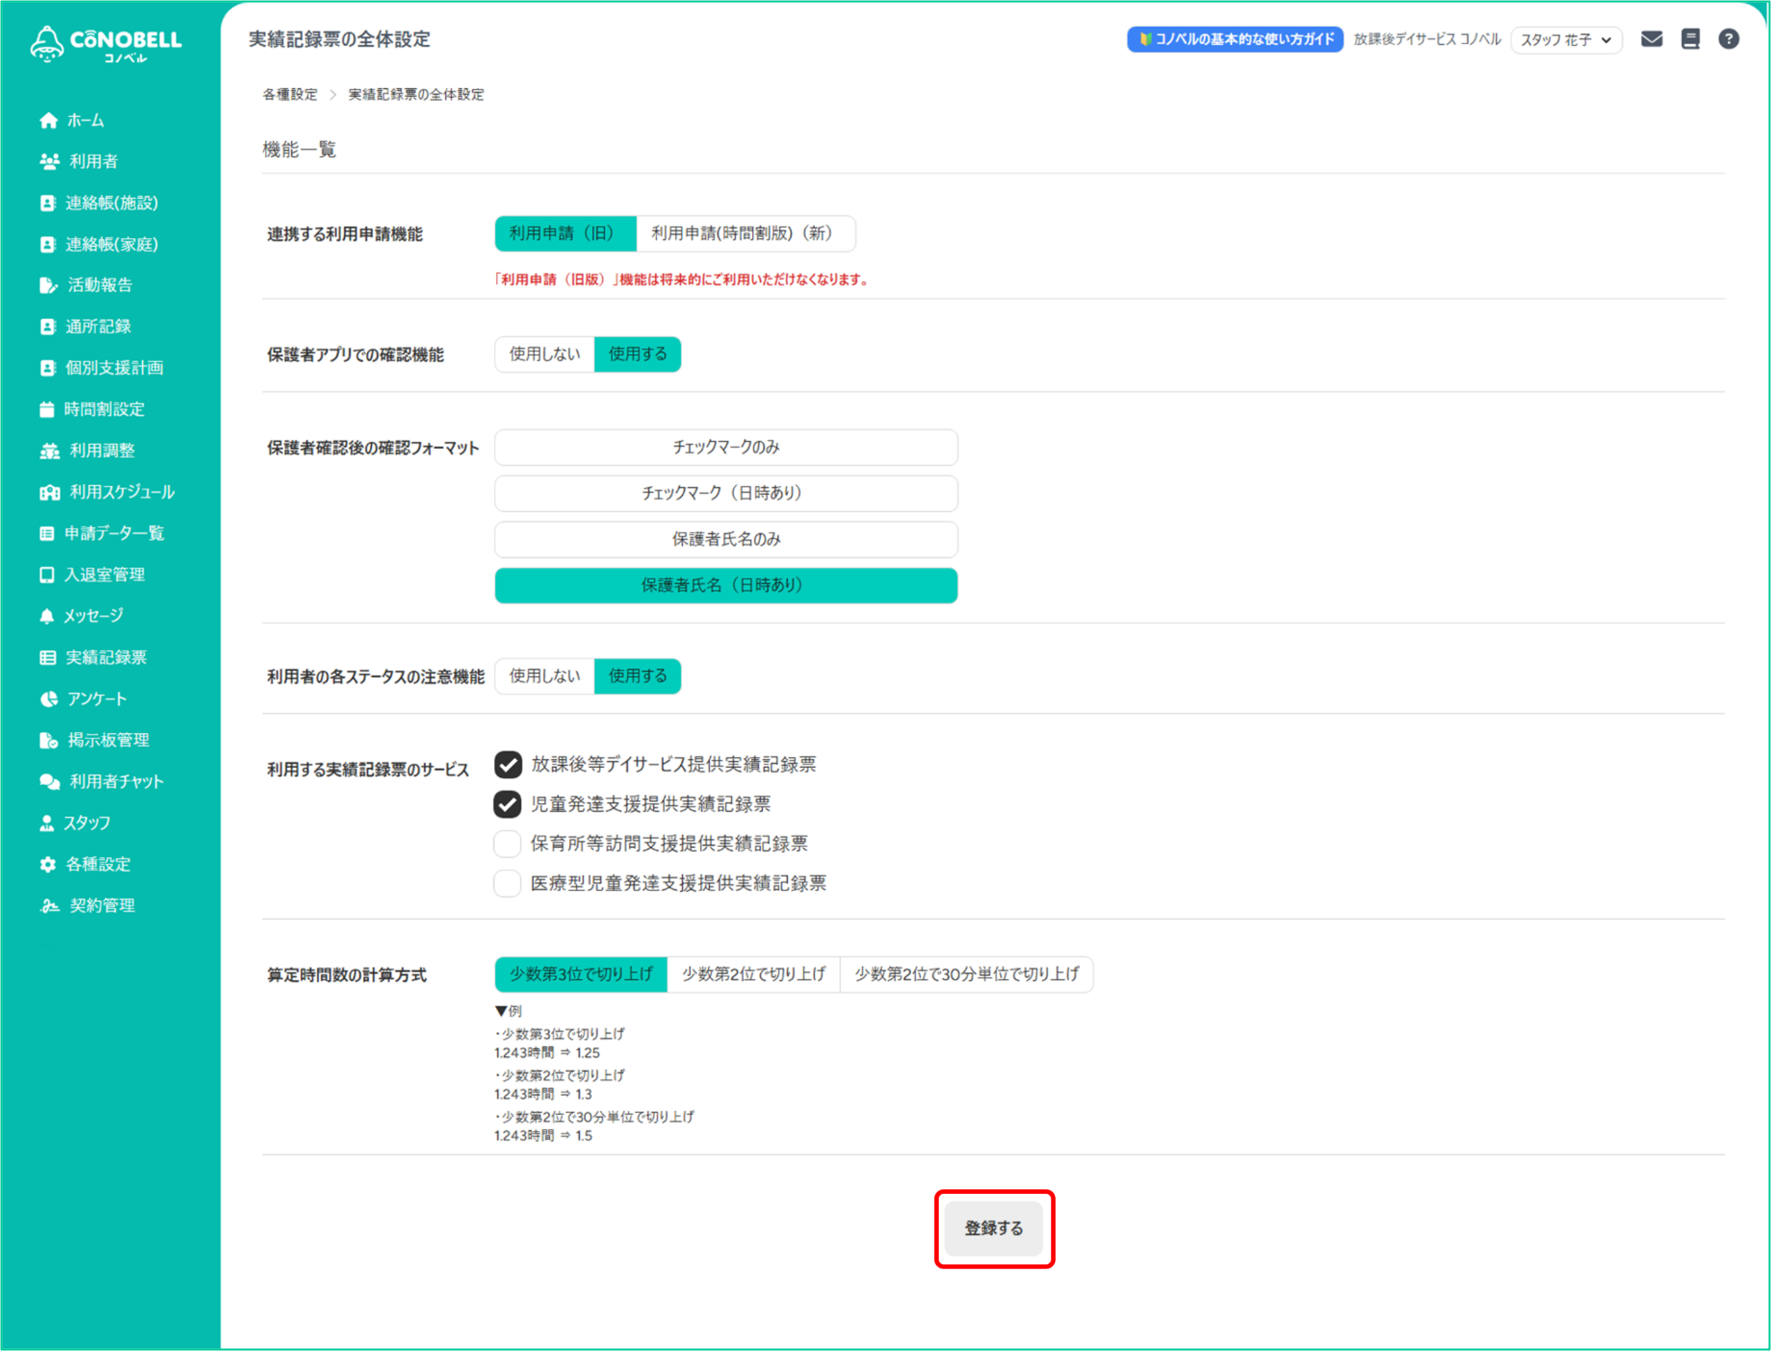The width and height of the screenshot is (1771, 1351).
Task: Select 少数第2位で30分単位で切り上げ option
Action: [966, 974]
